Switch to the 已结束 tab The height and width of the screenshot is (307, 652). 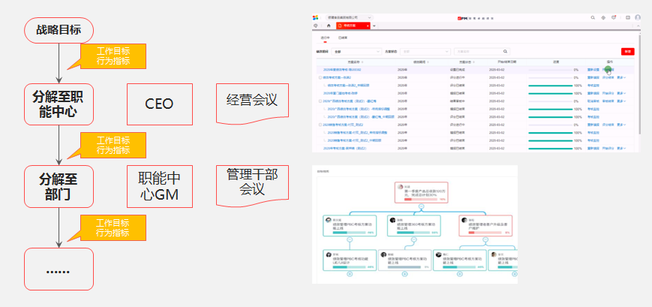tap(343, 38)
